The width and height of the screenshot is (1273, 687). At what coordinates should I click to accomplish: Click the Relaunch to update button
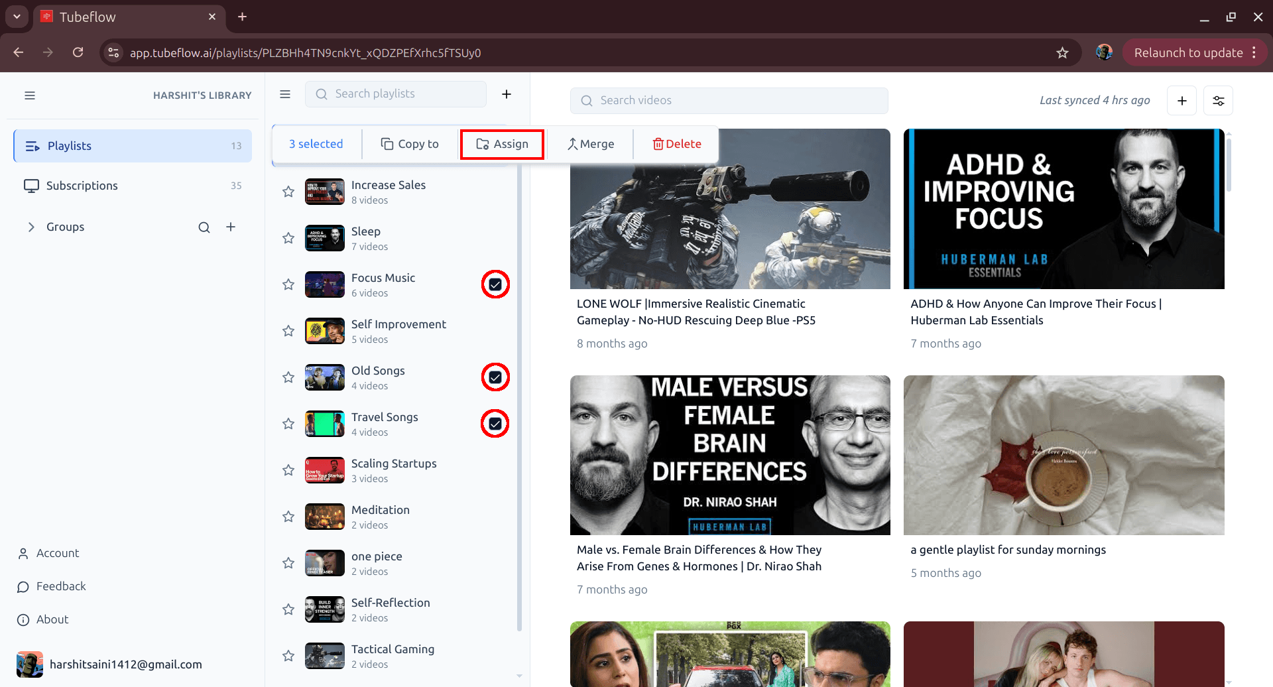(x=1189, y=52)
